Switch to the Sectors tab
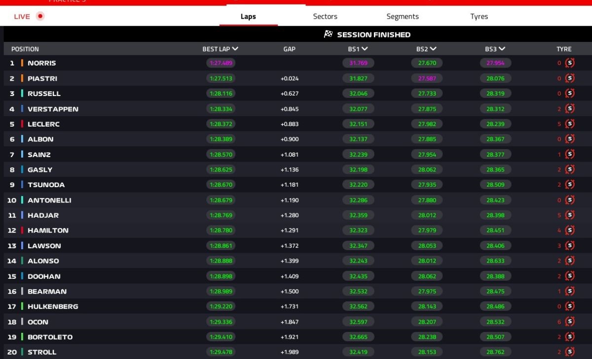The height and width of the screenshot is (359, 592). tap(325, 16)
